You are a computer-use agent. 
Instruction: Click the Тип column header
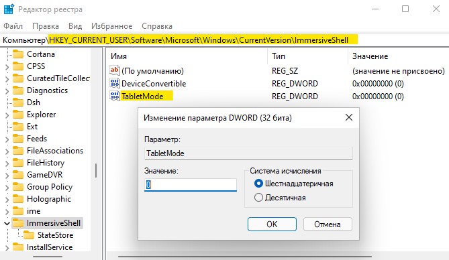click(308, 56)
